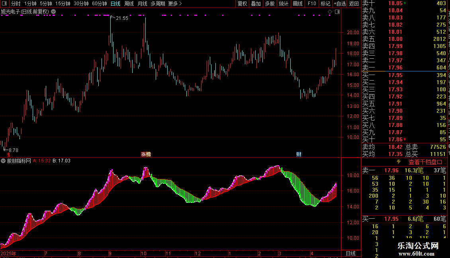Click indicator value A: 15.32

tap(41, 161)
